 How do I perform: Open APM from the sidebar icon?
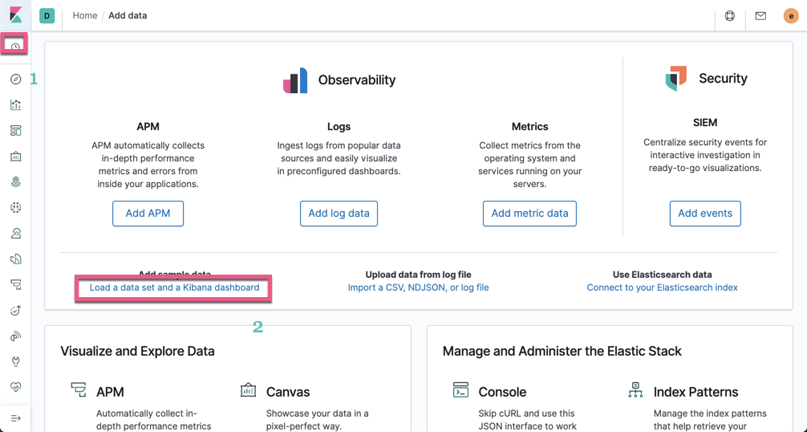pos(15,285)
